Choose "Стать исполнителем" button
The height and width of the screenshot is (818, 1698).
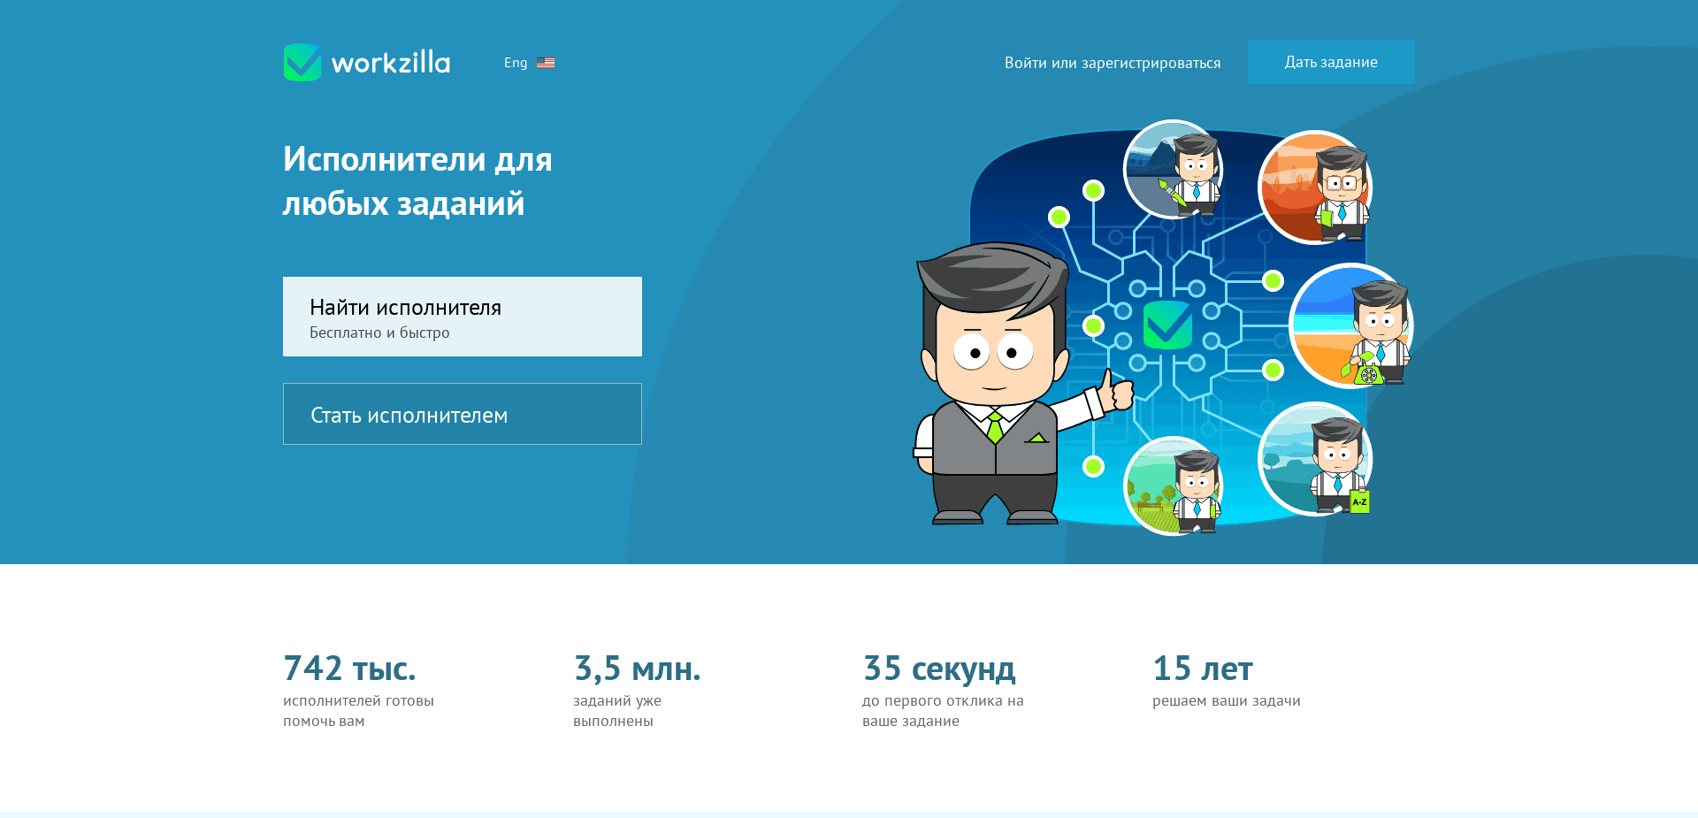462,414
